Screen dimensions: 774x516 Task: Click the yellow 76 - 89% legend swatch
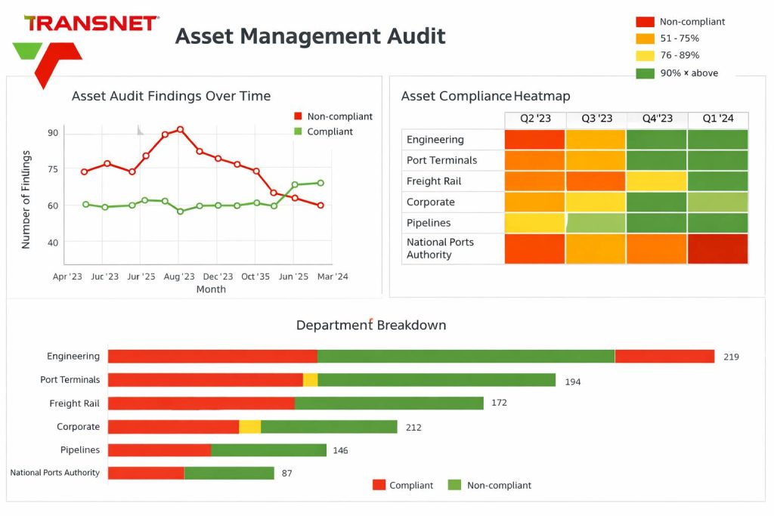click(645, 55)
